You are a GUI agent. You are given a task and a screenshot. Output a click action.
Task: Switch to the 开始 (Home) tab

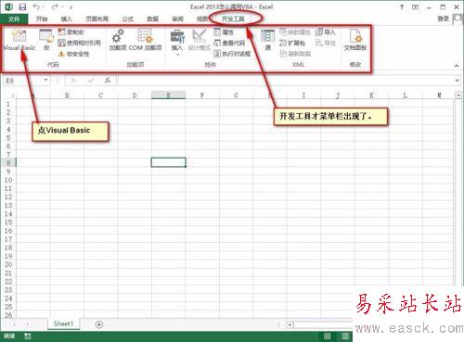click(x=42, y=19)
